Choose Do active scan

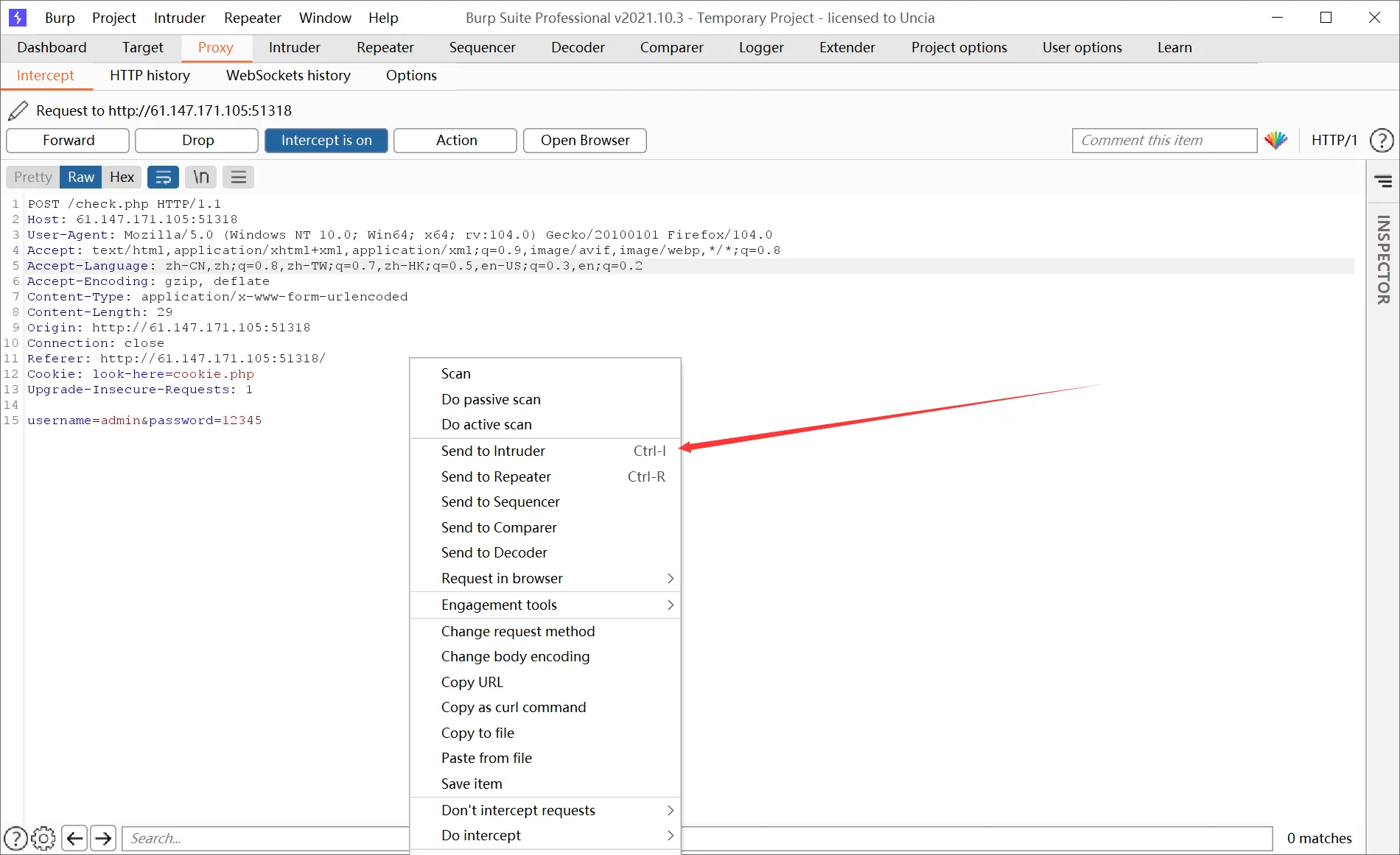click(545, 424)
